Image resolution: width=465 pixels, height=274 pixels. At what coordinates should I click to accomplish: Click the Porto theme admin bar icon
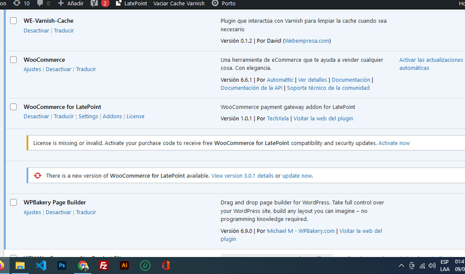(215, 3)
